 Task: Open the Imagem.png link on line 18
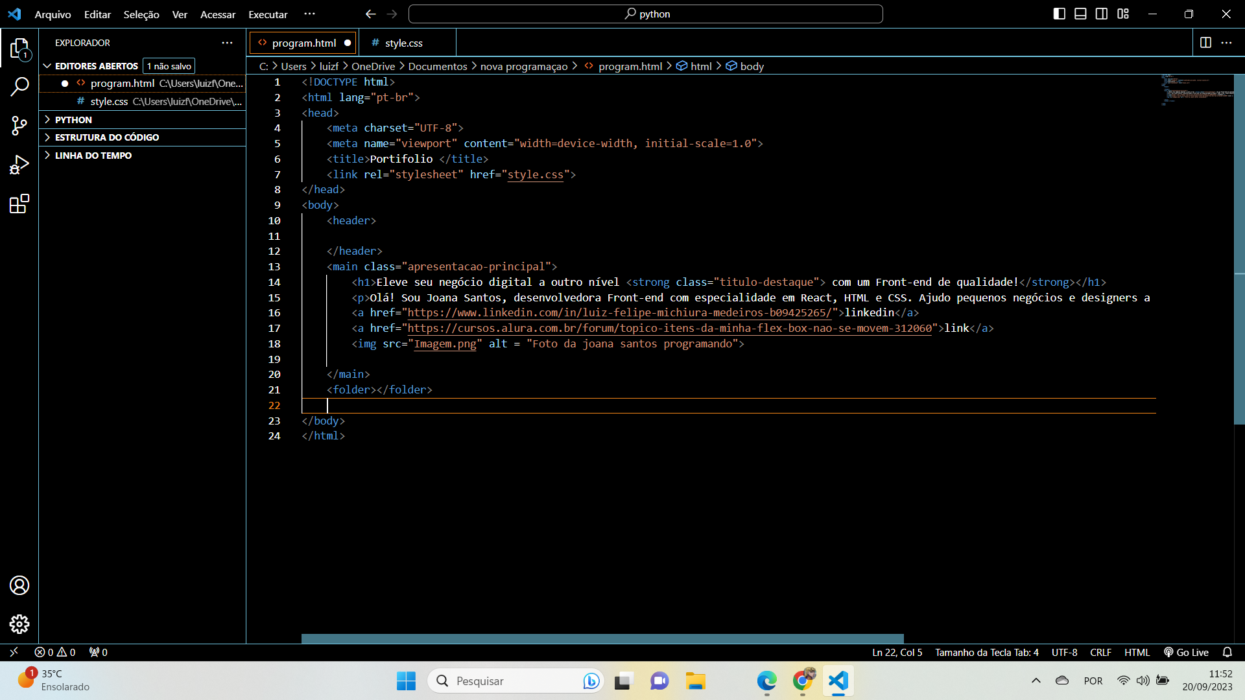tap(445, 344)
